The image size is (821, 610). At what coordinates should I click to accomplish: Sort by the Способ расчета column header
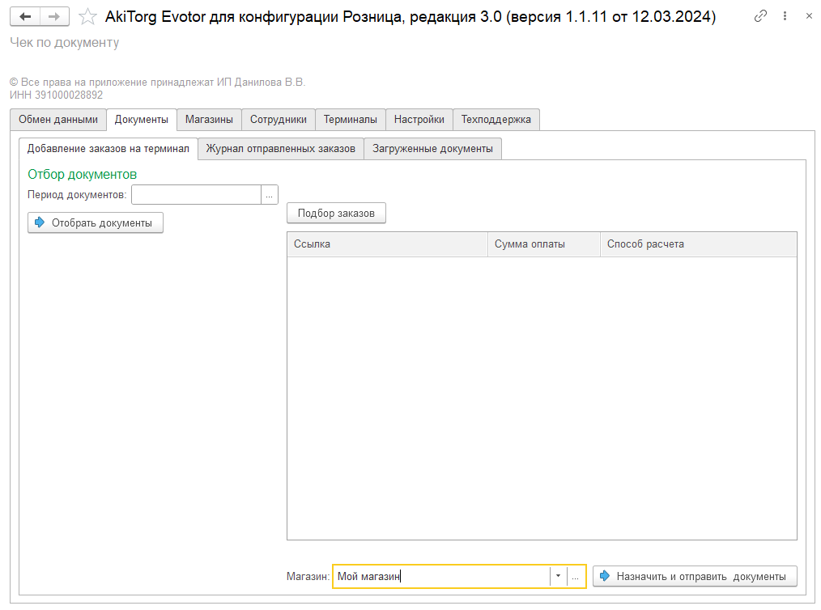[x=699, y=244]
